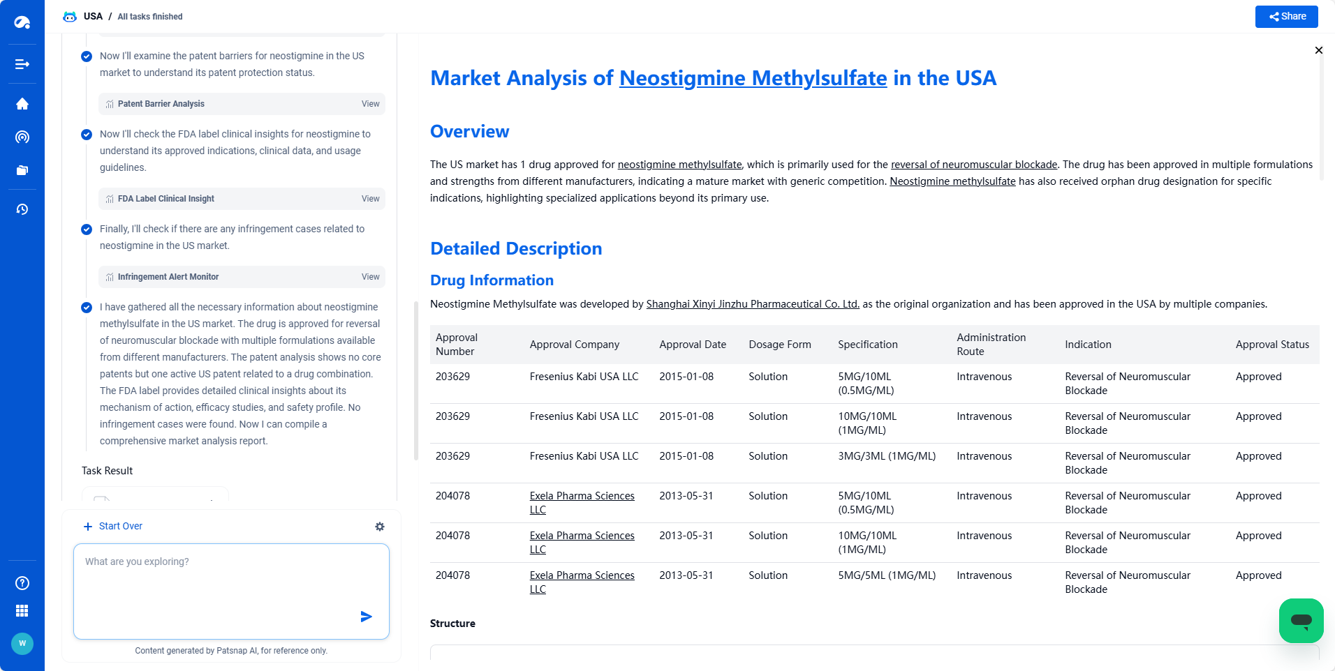Open the history clock icon

[22, 209]
